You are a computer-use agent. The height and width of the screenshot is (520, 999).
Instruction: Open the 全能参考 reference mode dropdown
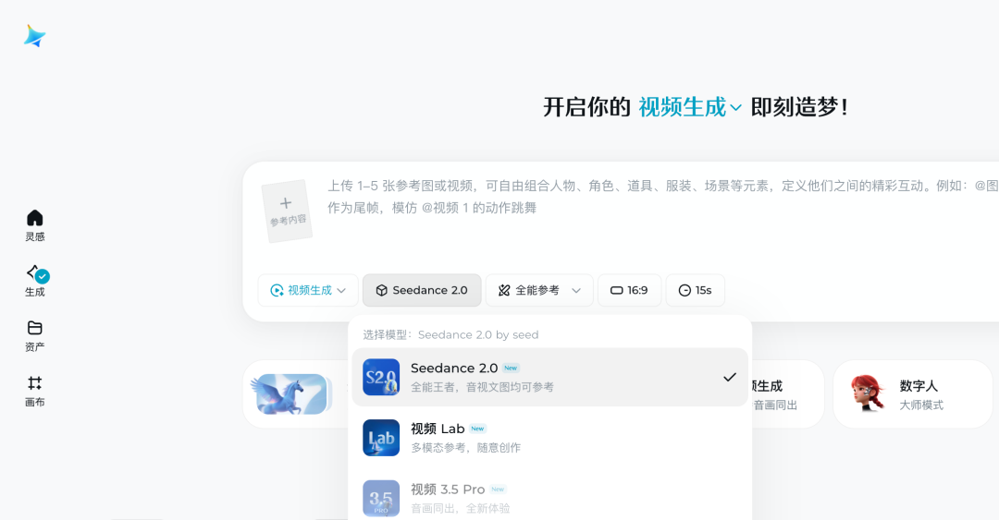click(539, 290)
